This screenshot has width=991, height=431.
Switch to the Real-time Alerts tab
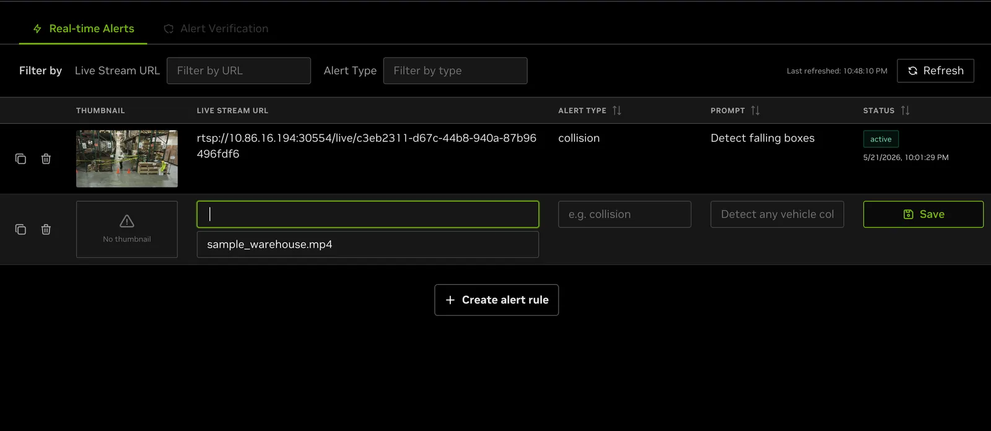pyautogui.click(x=83, y=28)
